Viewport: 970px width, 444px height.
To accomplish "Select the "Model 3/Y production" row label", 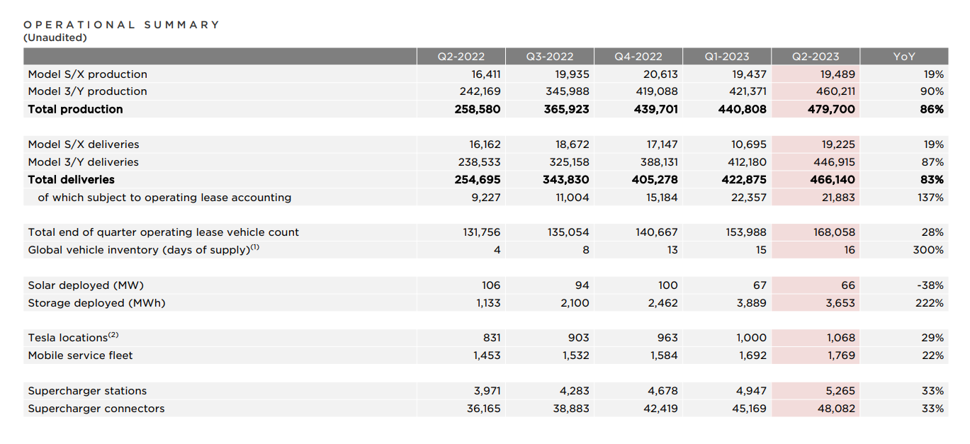I will pyautogui.click(x=88, y=91).
